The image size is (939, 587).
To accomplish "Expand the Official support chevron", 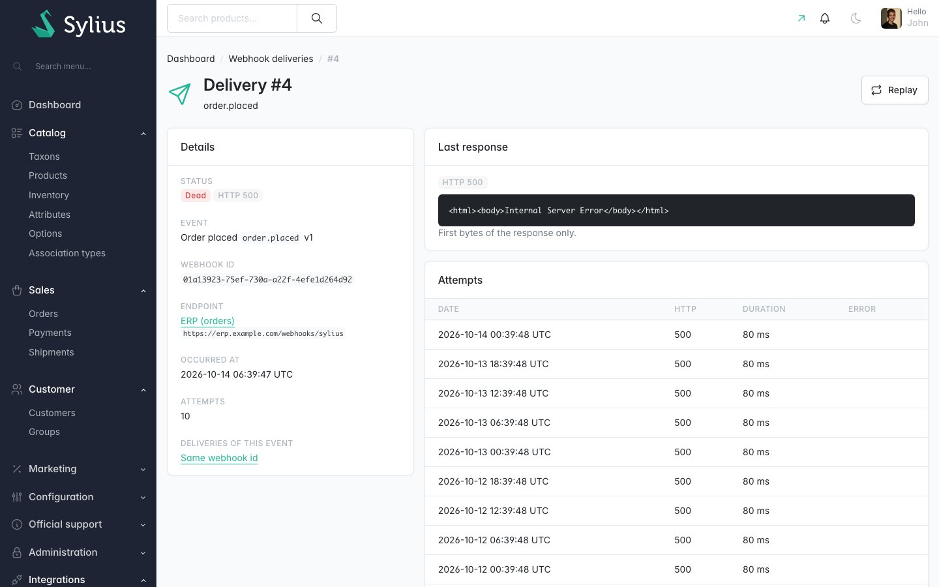I will pyautogui.click(x=143, y=525).
